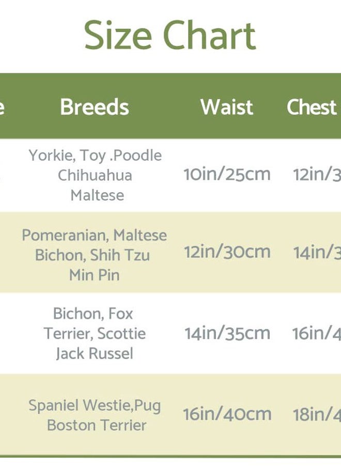The width and height of the screenshot is (341, 467).
Task: Click the Bichon, Shih Tzu text
Action: 92,255
